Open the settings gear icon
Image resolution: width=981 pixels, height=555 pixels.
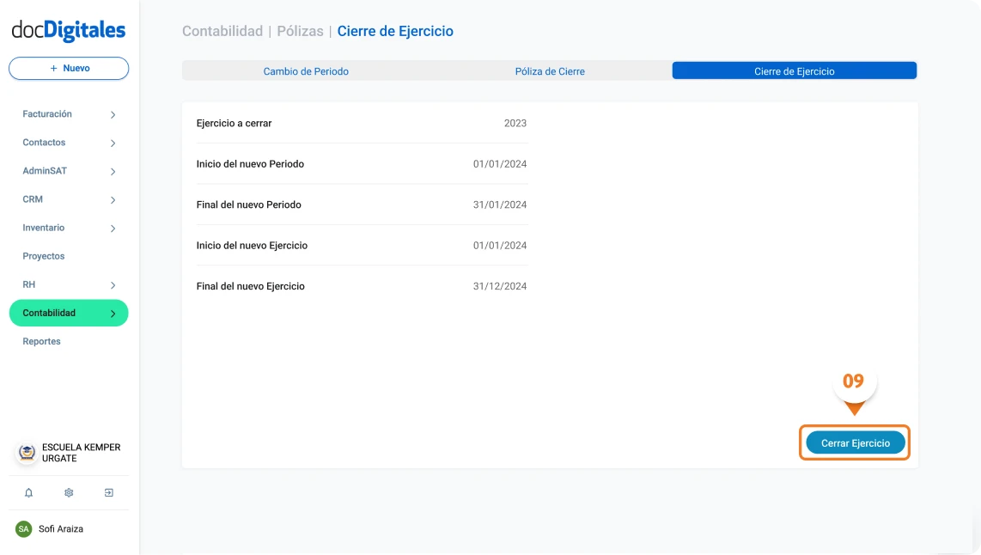click(x=68, y=492)
